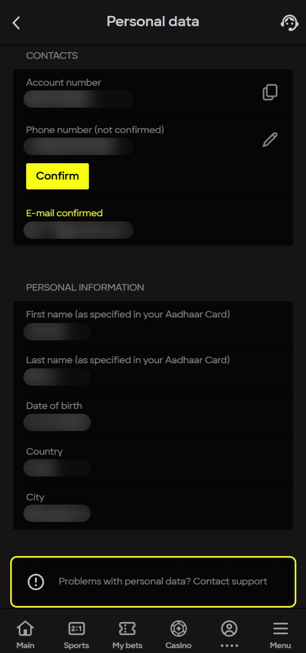Open the Casino section icon
The width and height of the screenshot is (306, 653).
(178, 629)
